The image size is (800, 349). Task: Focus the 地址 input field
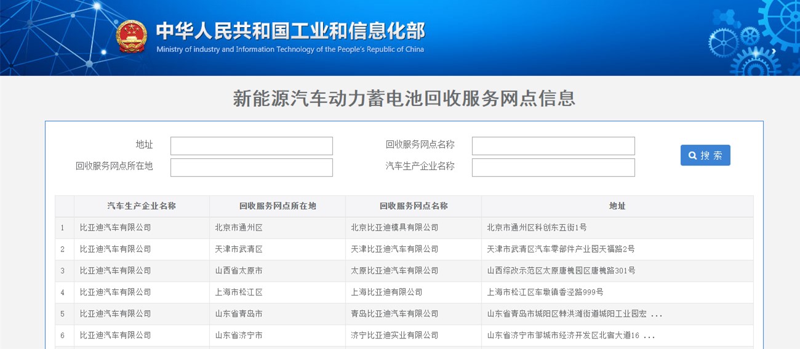click(x=252, y=146)
